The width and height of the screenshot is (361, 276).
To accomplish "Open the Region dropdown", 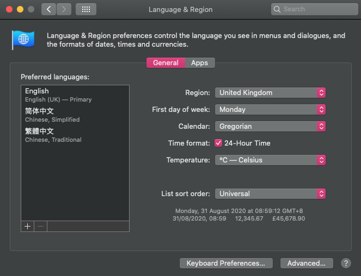I will pos(270,92).
